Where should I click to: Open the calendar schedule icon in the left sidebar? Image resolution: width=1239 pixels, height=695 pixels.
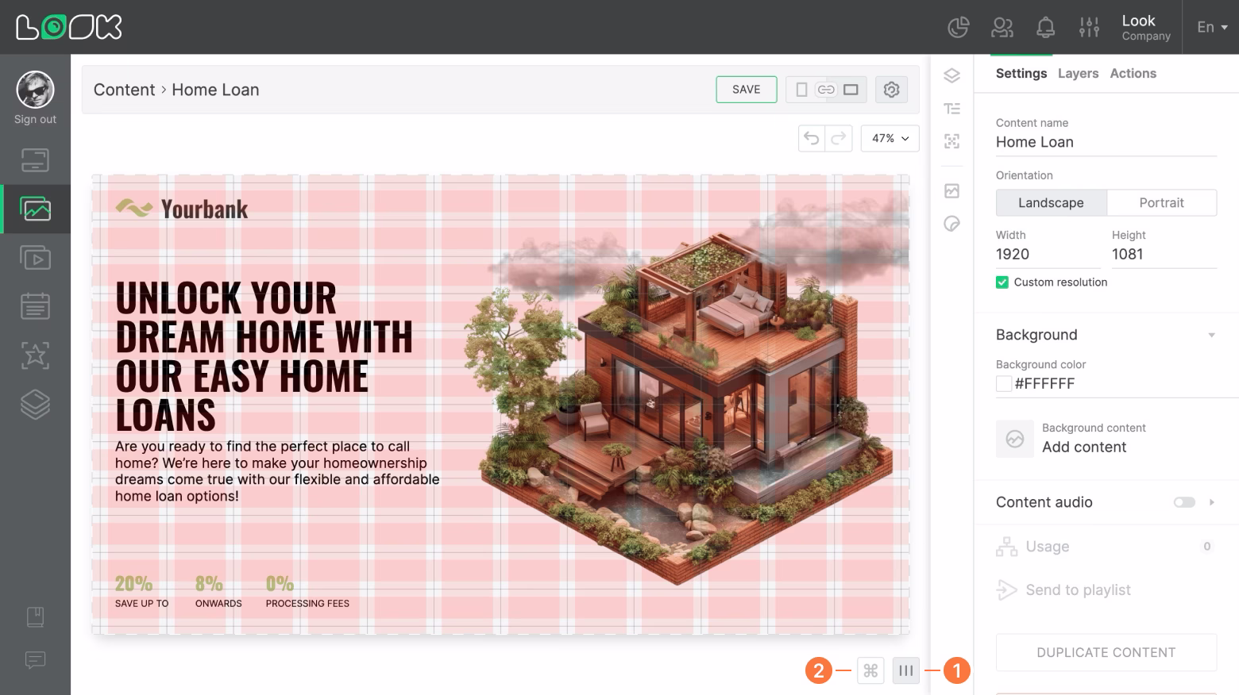[35, 305]
